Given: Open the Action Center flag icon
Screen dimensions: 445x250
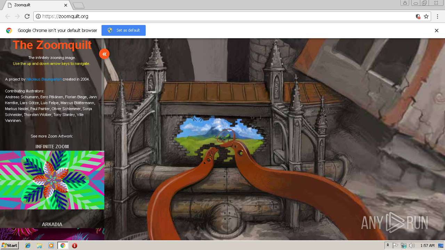Looking at the screenshot, I should coord(395,245).
